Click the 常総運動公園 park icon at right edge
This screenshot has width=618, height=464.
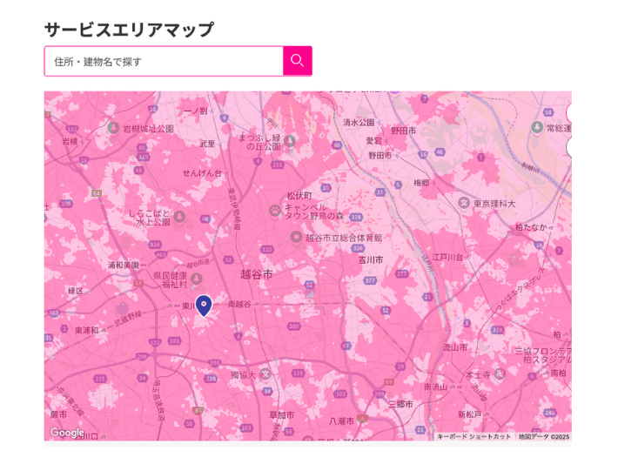click(537, 127)
